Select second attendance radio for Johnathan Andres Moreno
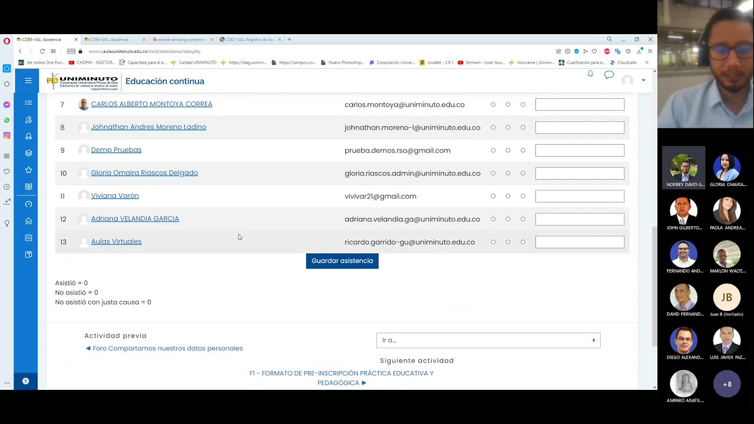 [x=508, y=127]
